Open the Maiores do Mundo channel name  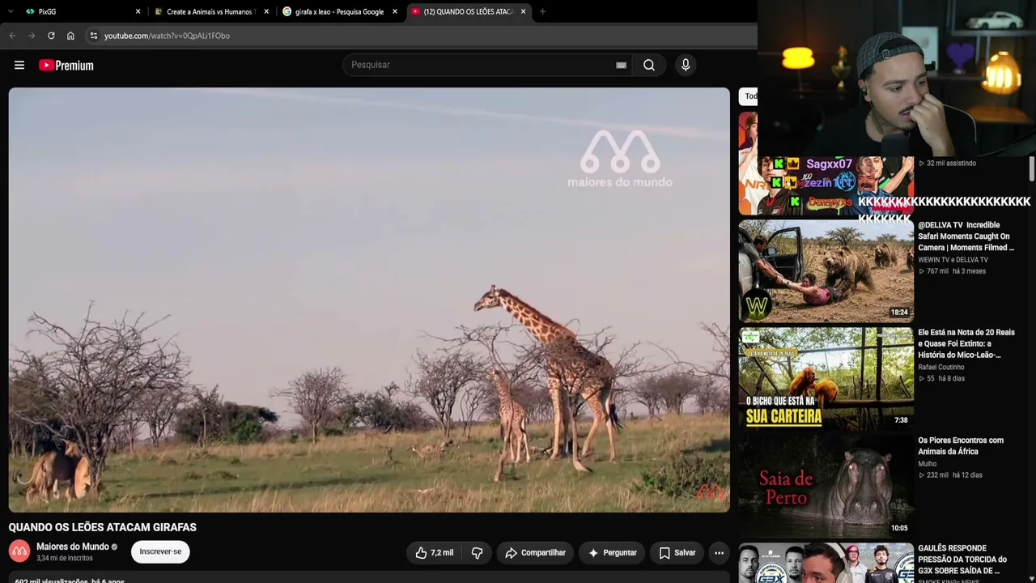click(x=73, y=547)
